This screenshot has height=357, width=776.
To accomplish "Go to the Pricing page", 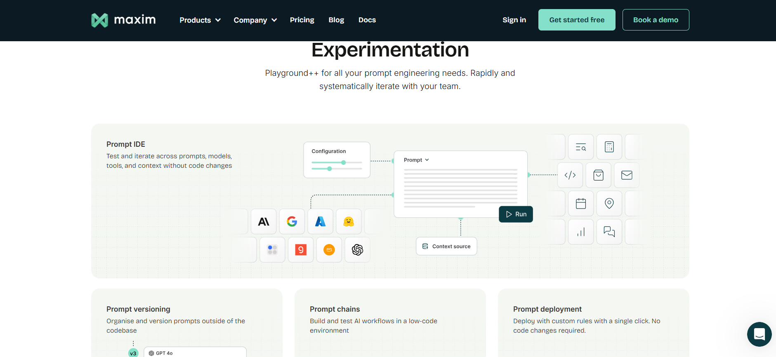I will pyautogui.click(x=302, y=20).
